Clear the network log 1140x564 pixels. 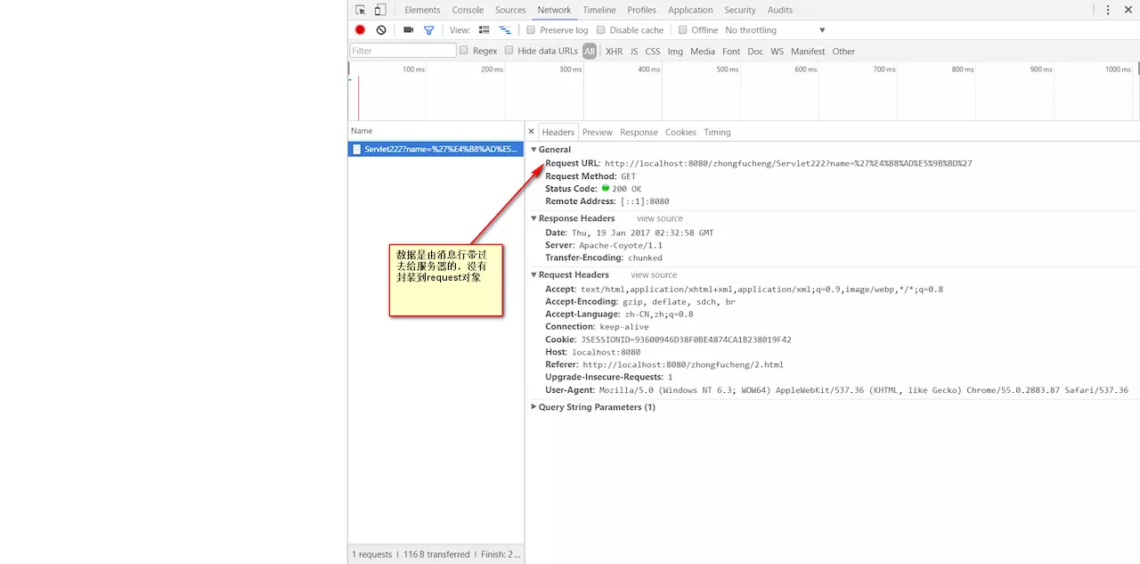pyautogui.click(x=381, y=30)
